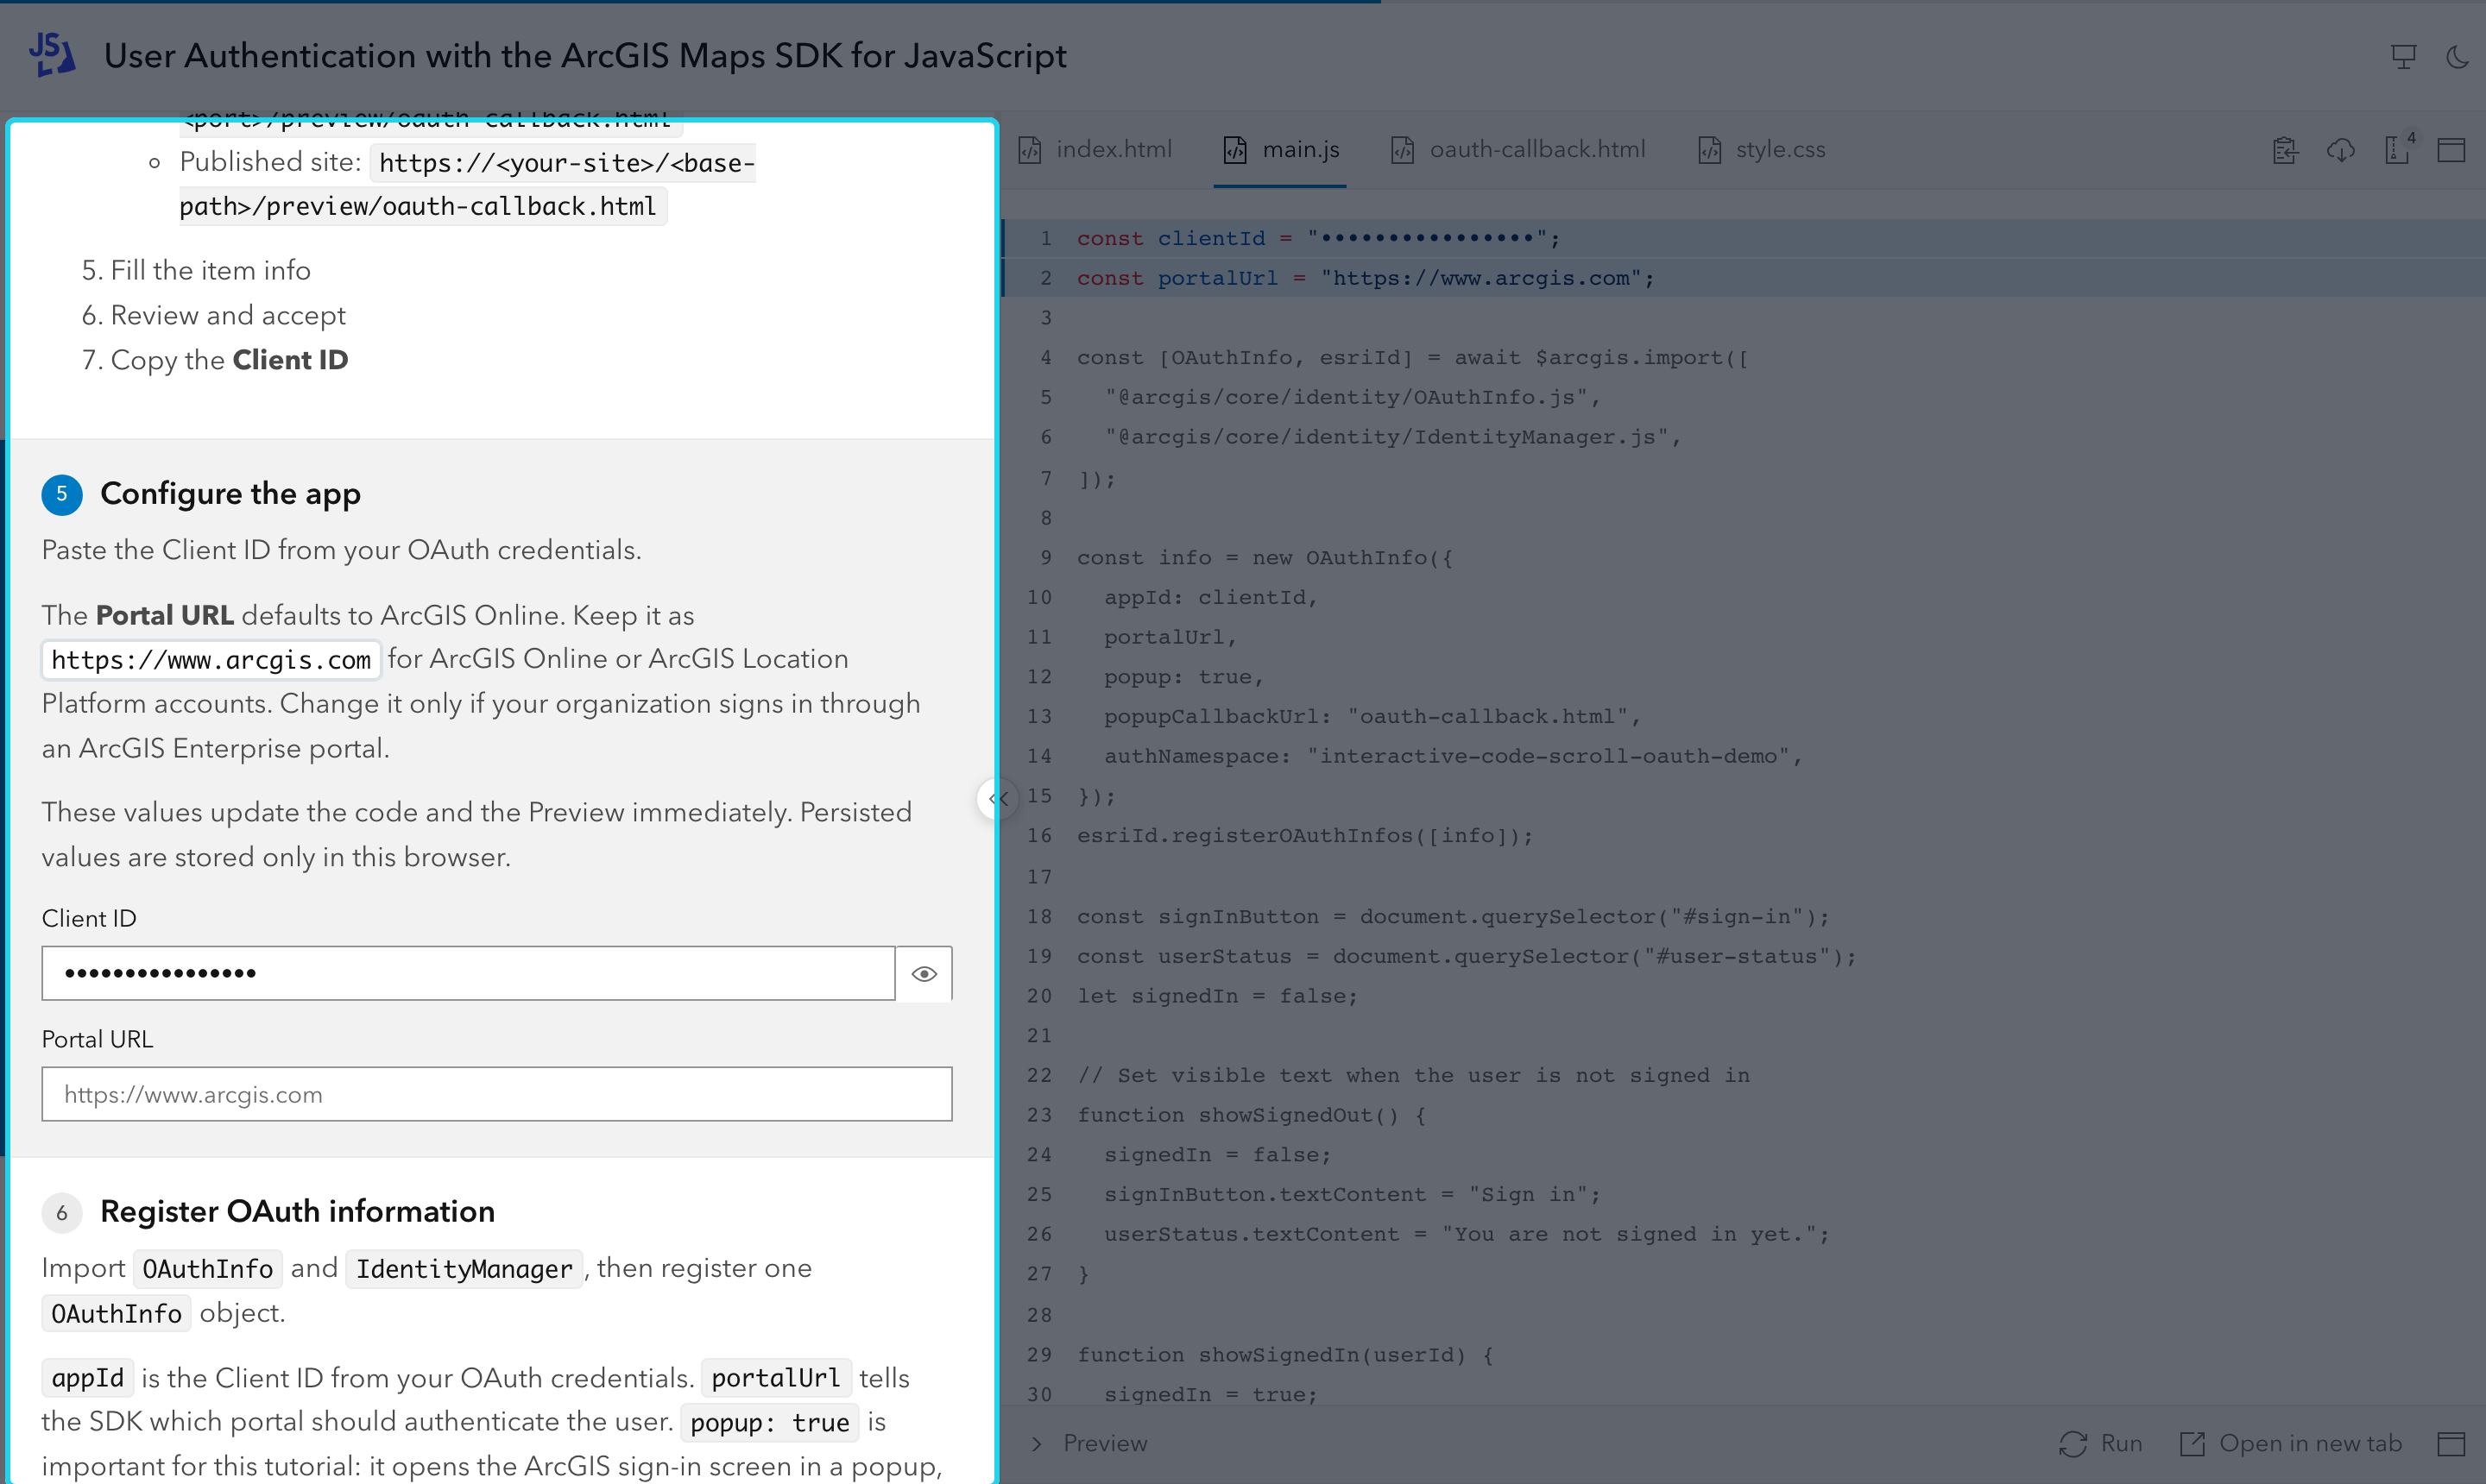Click Open in new tab
Viewport: 2486px width, 1484px height.
(x=2290, y=1443)
